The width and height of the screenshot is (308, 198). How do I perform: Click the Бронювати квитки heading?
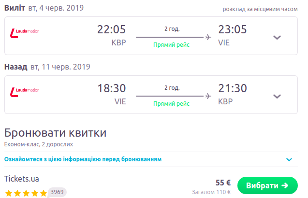pyautogui.click(x=55, y=133)
